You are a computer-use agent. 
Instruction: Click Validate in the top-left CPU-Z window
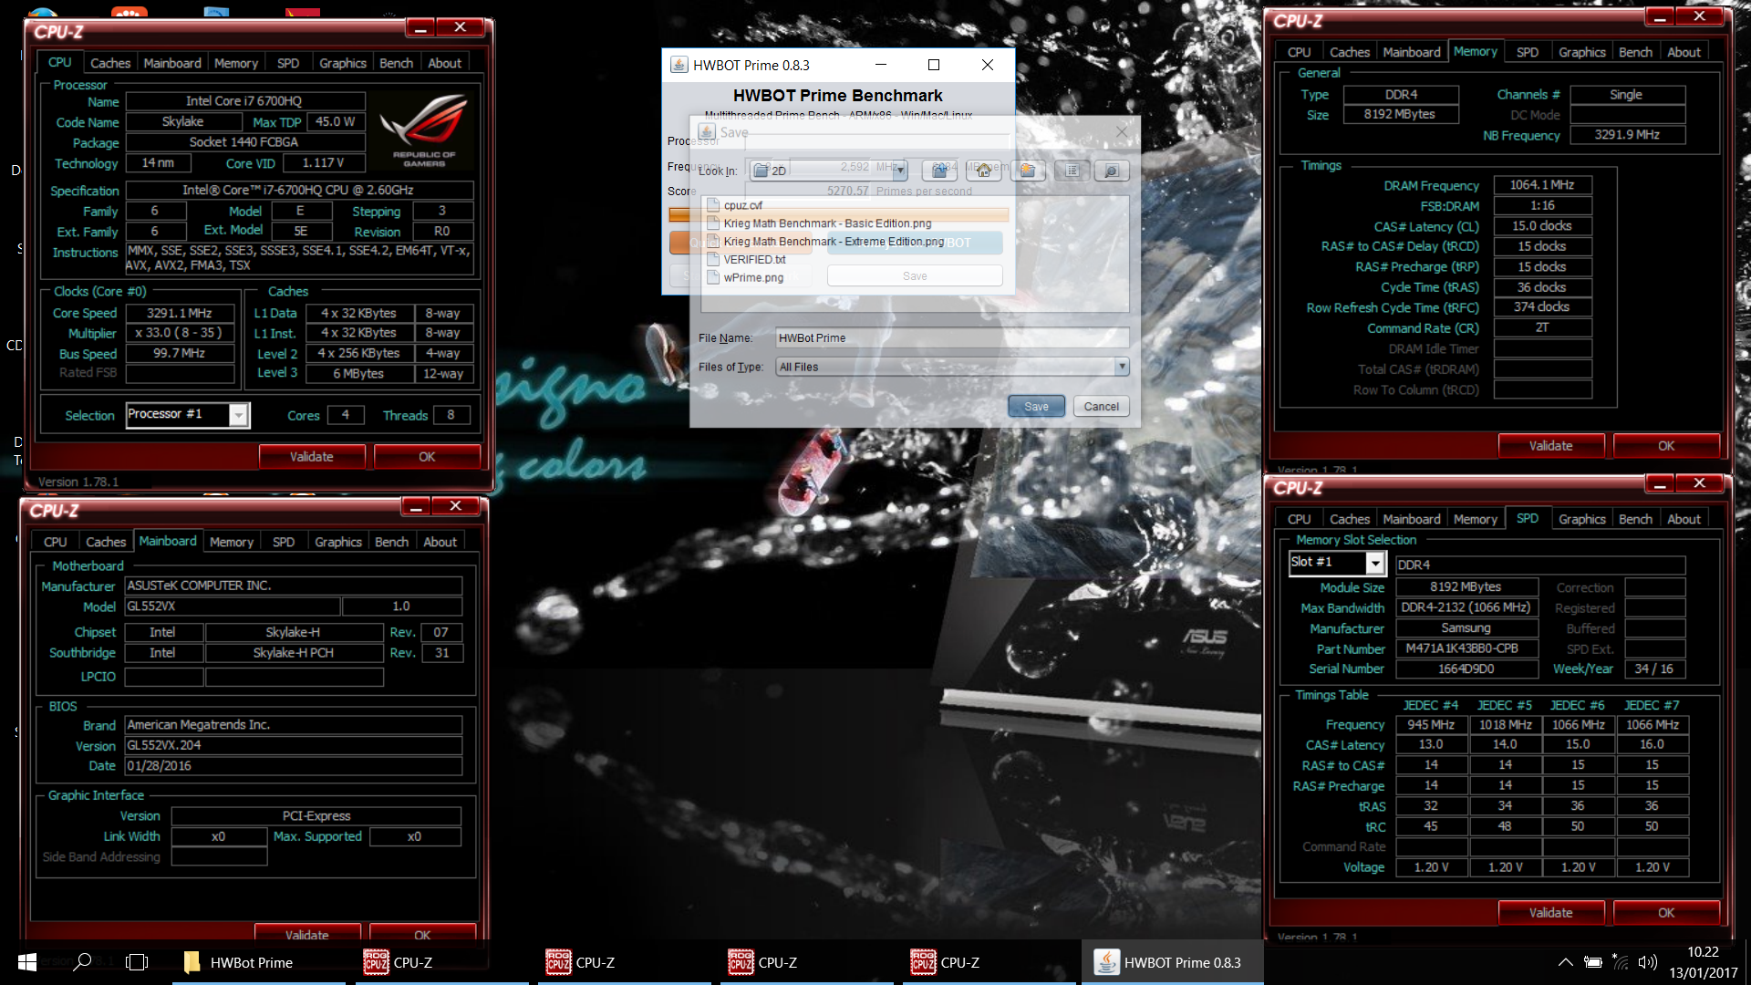(312, 457)
